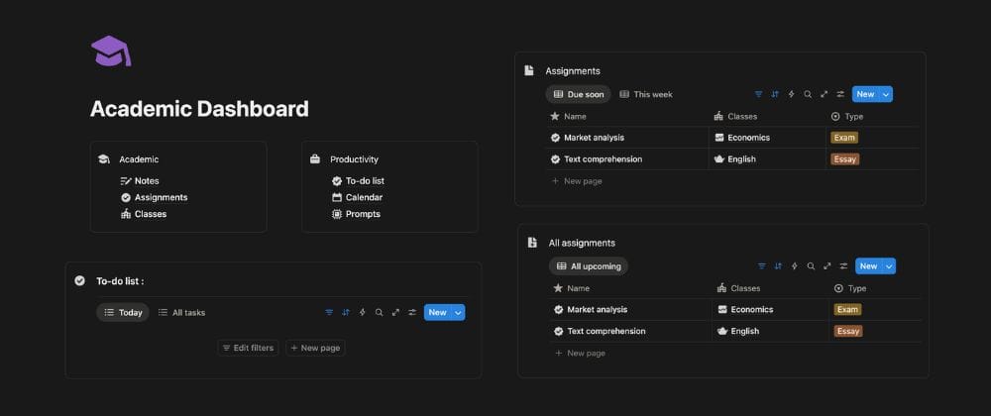Click Name column header in Assignments table

coord(568,116)
